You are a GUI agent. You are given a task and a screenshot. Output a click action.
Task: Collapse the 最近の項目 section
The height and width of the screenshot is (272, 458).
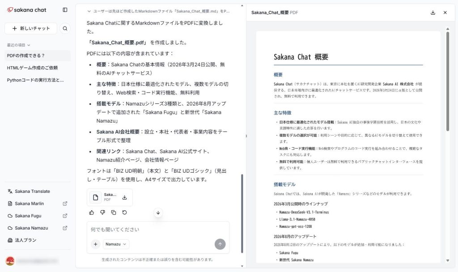click(x=19, y=45)
